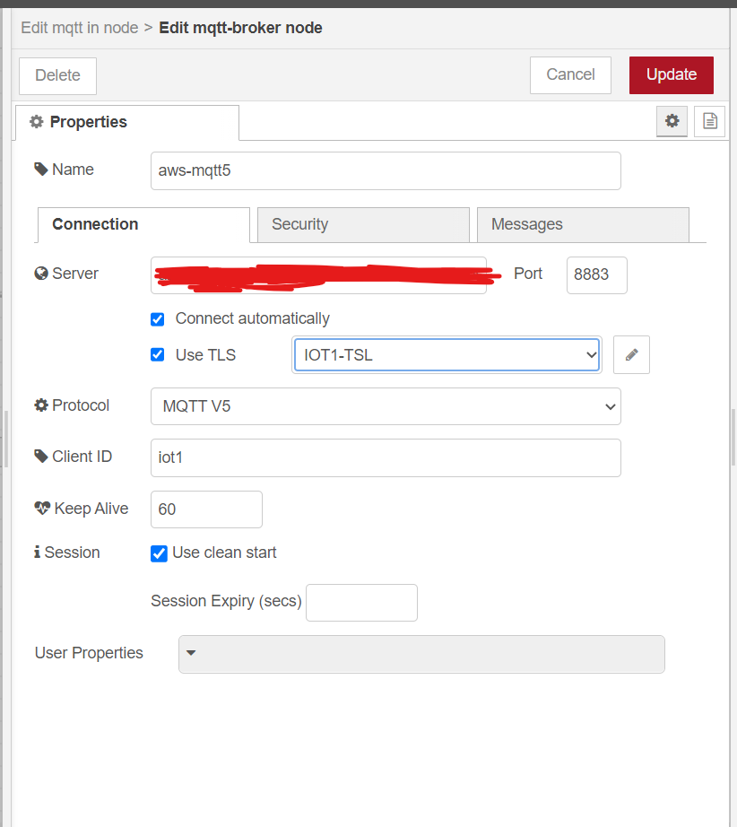Click the Update button
737x827 pixels.
pyautogui.click(x=671, y=75)
